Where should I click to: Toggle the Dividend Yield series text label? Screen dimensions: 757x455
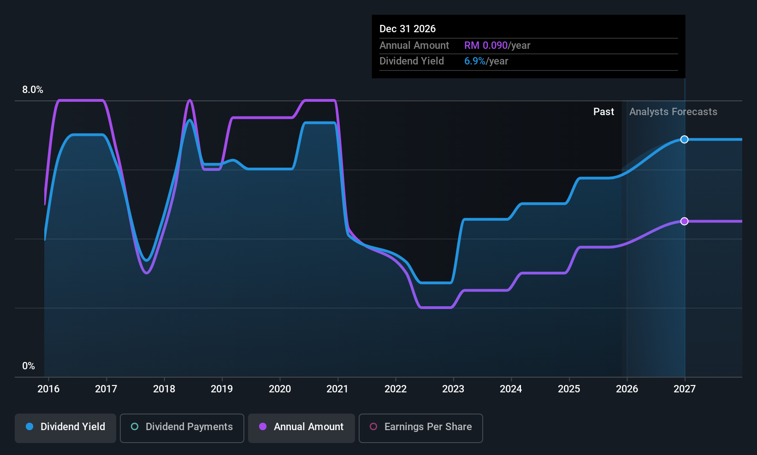click(73, 427)
